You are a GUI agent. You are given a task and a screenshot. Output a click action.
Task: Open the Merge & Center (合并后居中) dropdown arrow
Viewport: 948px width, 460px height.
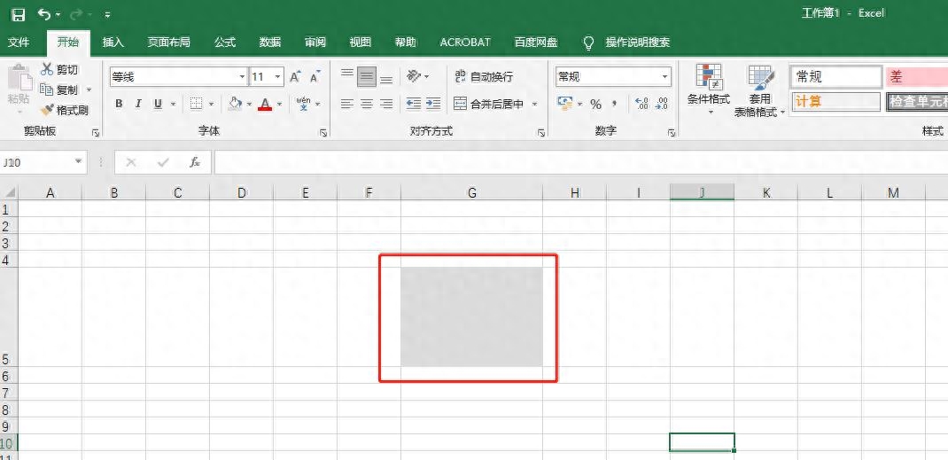[x=535, y=105]
